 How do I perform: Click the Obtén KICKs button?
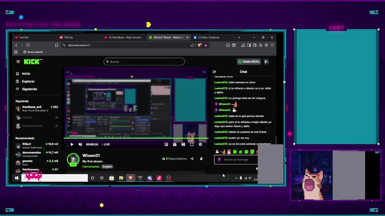[x=249, y=61]
